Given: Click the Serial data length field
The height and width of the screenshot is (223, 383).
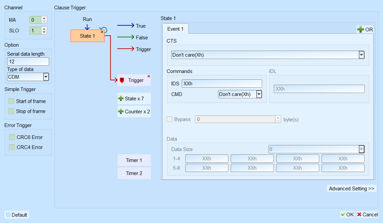Looking at the screenshot, I should [28, 61].
